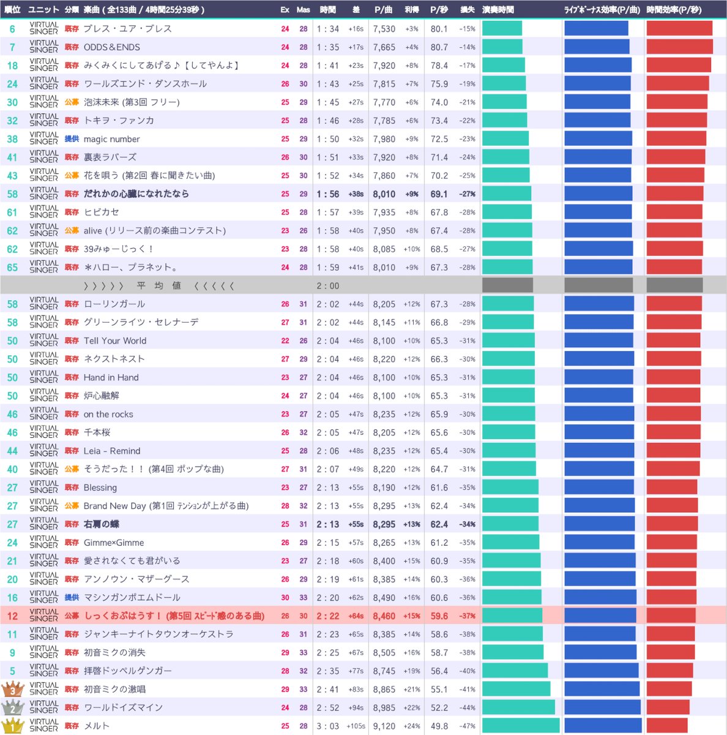The width and height of the screenshot is (727, 735).
Task: Click the P/秒 column header
Action: (439, 10)
